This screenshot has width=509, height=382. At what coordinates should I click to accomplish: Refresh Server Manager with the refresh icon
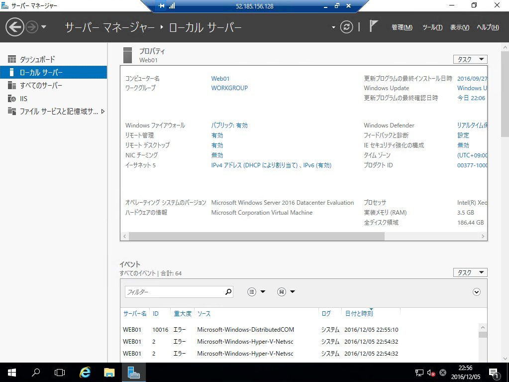tap(346, 27)
